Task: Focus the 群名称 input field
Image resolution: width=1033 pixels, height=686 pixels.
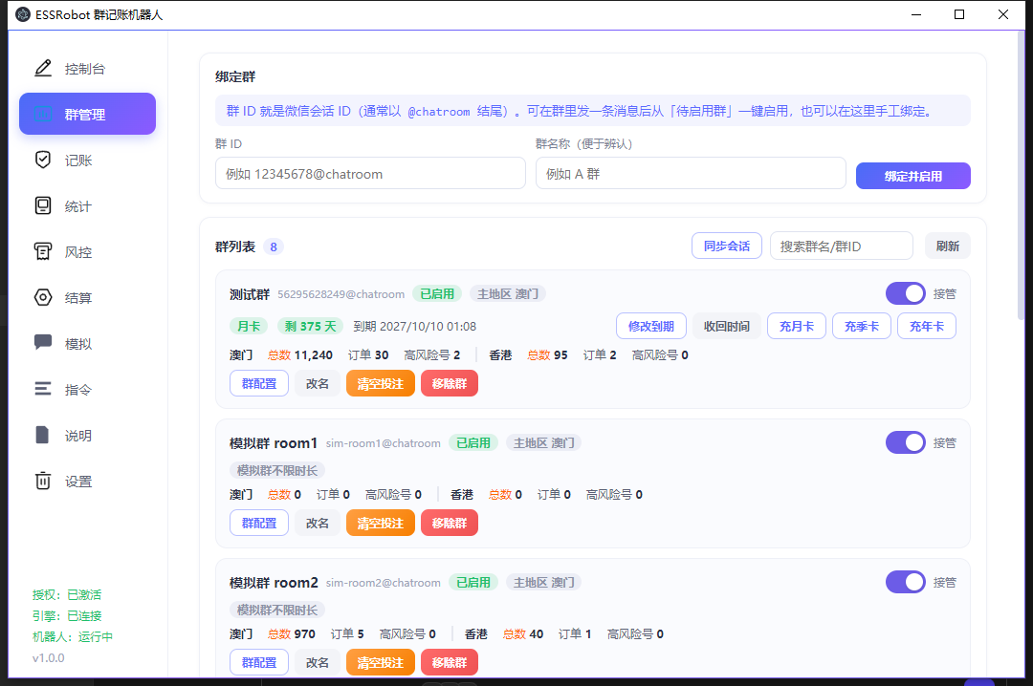Action: (691, 173)
